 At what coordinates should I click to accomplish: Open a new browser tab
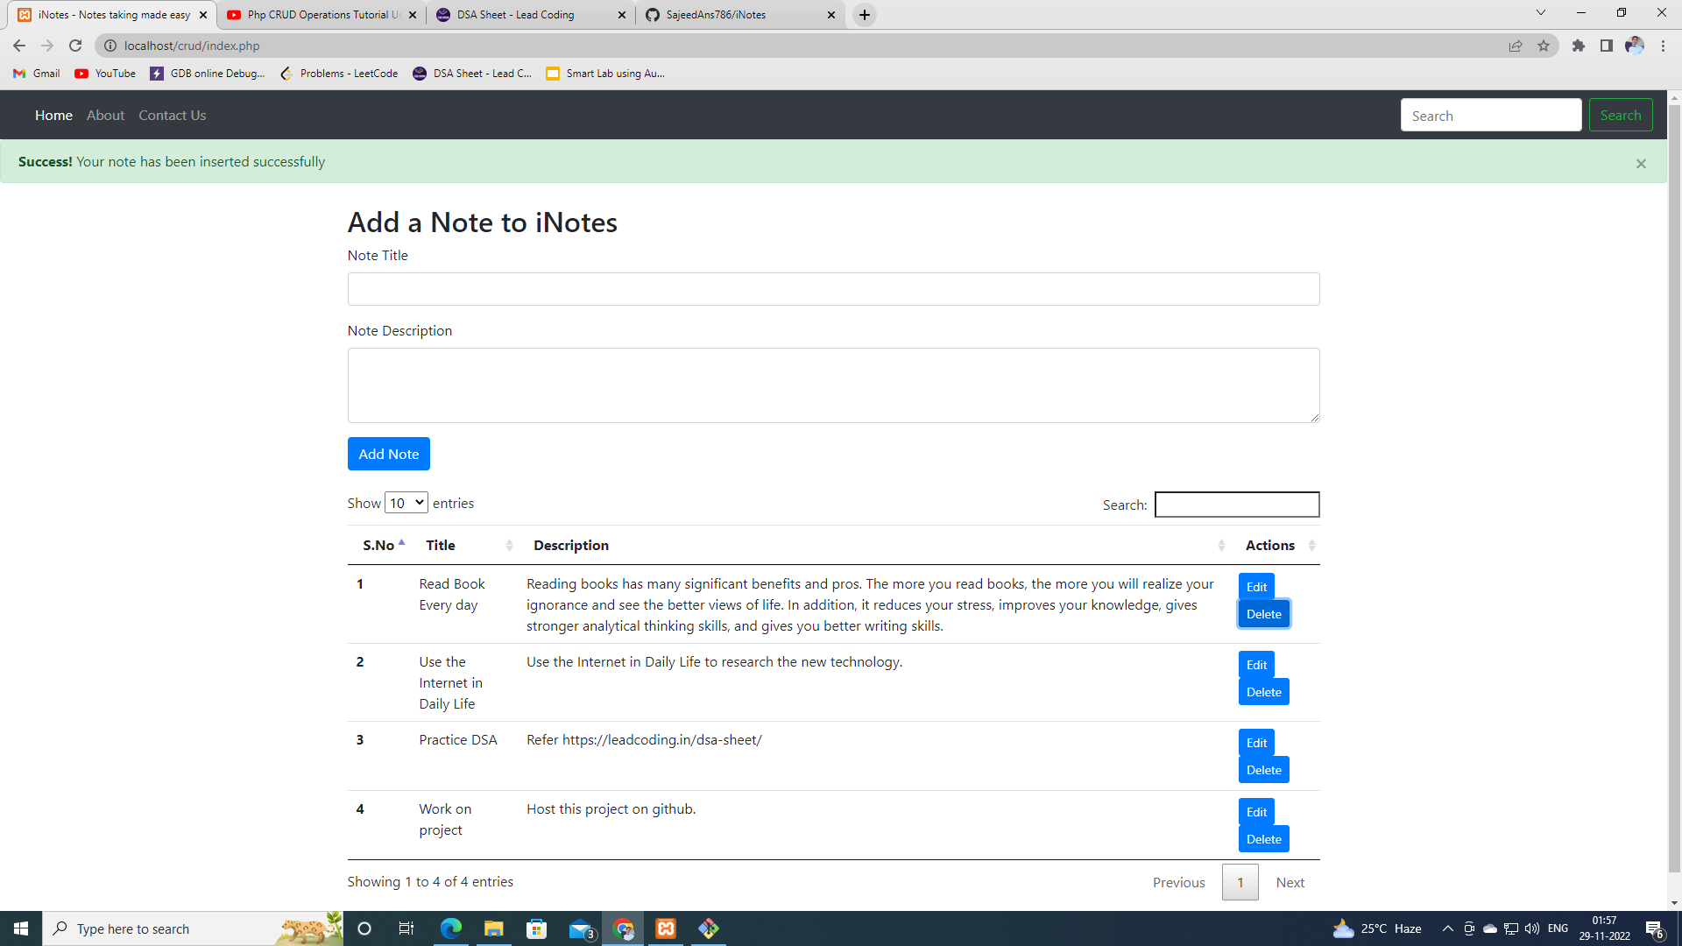[865, 15]
